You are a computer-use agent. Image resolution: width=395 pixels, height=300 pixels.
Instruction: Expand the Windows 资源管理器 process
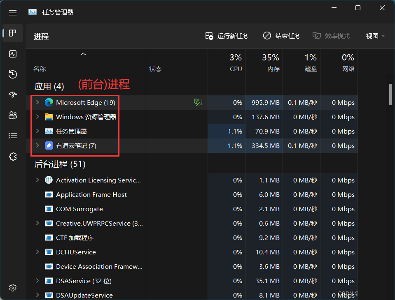click(x=37, y=116)
